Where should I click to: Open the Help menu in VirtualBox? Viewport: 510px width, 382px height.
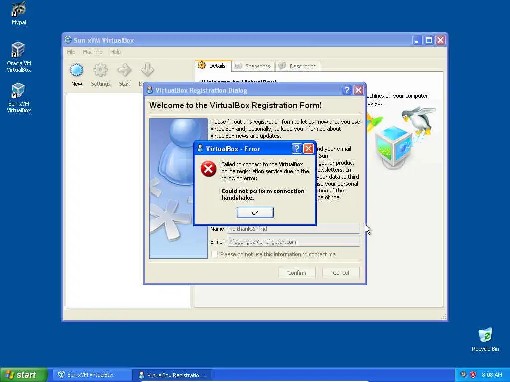[115, 52]
